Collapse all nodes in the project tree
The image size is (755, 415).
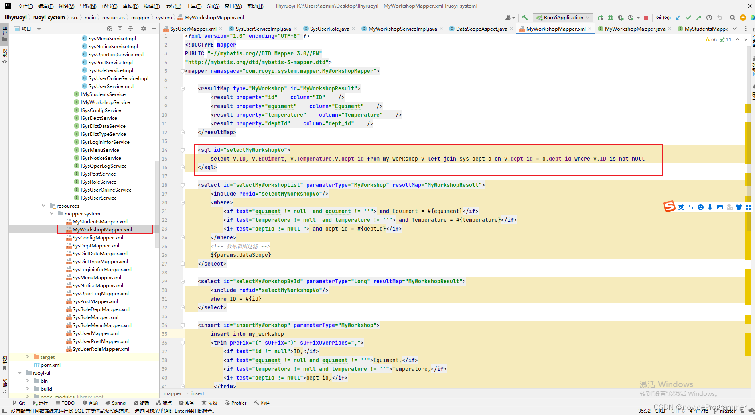coord(130,29)
